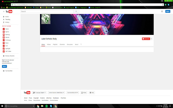Click the Home icon in the sidebar
This screenshot has height=108, width=173.
point(4,17)
